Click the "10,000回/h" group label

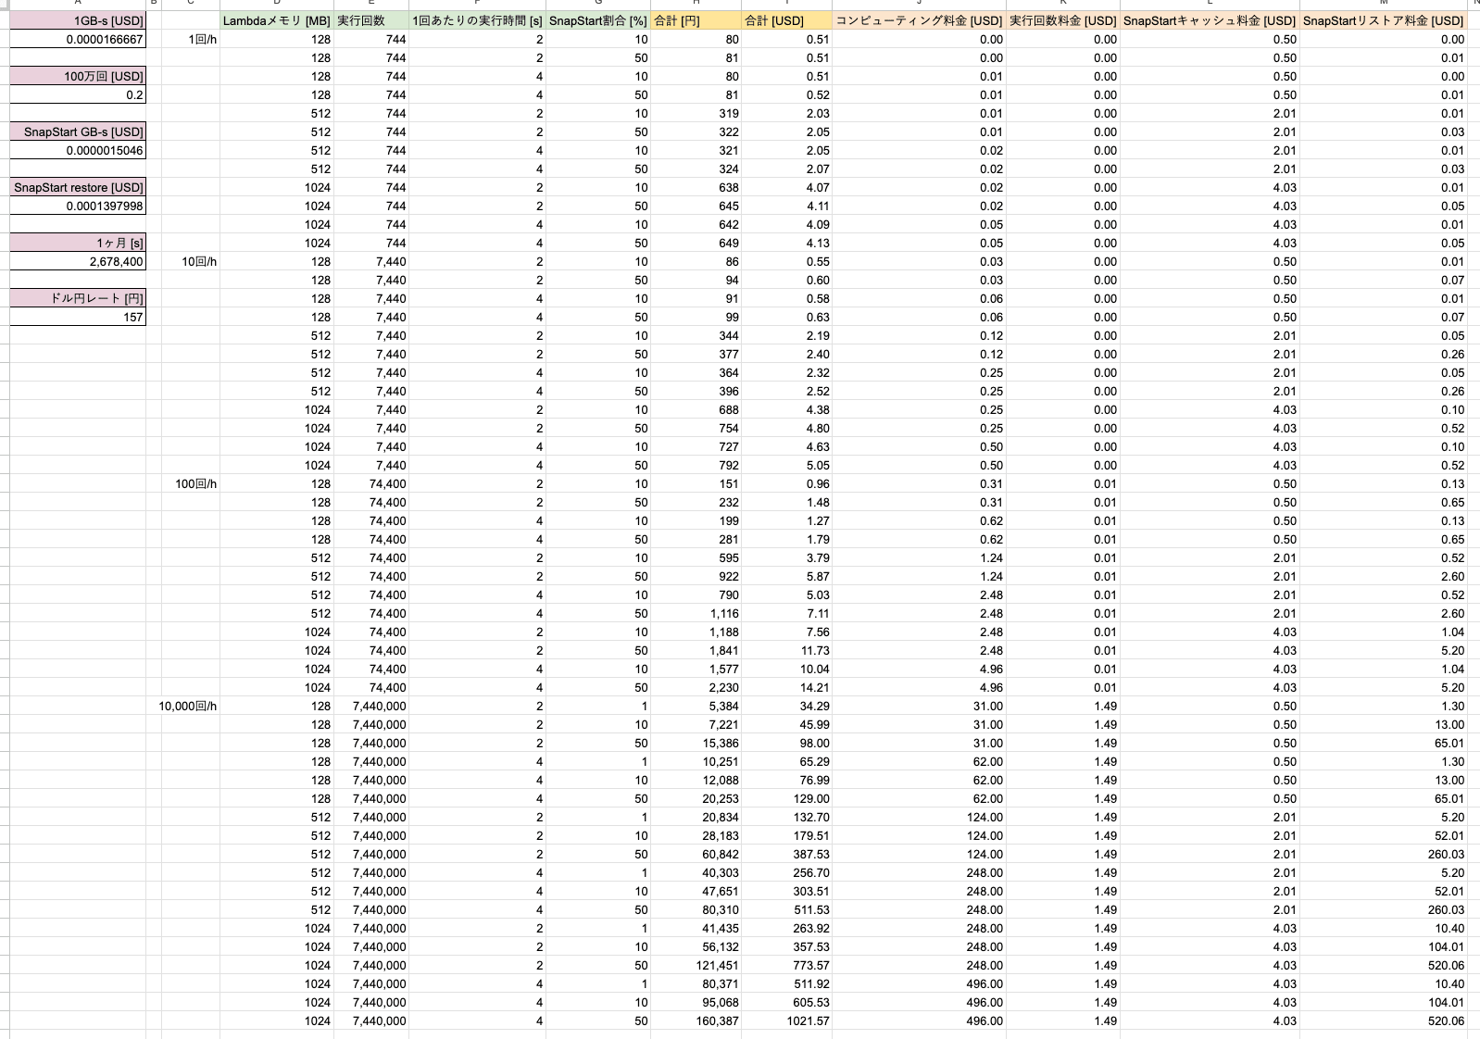click(x=188, y=706)
